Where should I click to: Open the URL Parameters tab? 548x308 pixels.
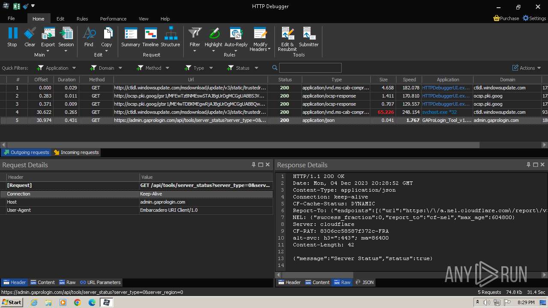coord(100,282)
